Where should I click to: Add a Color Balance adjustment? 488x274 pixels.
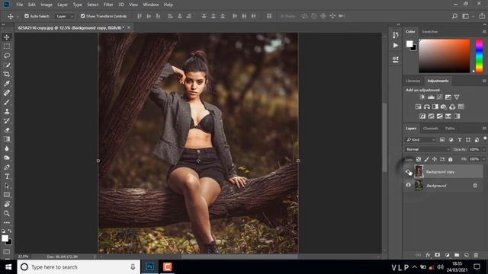pos(427,107)
